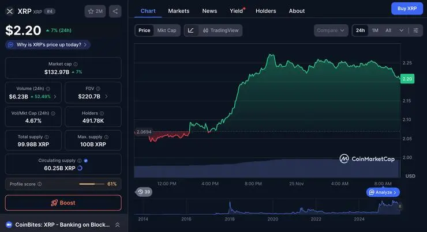Open Profile score info icon
427x232 pixels.
(x=39, y=184)
